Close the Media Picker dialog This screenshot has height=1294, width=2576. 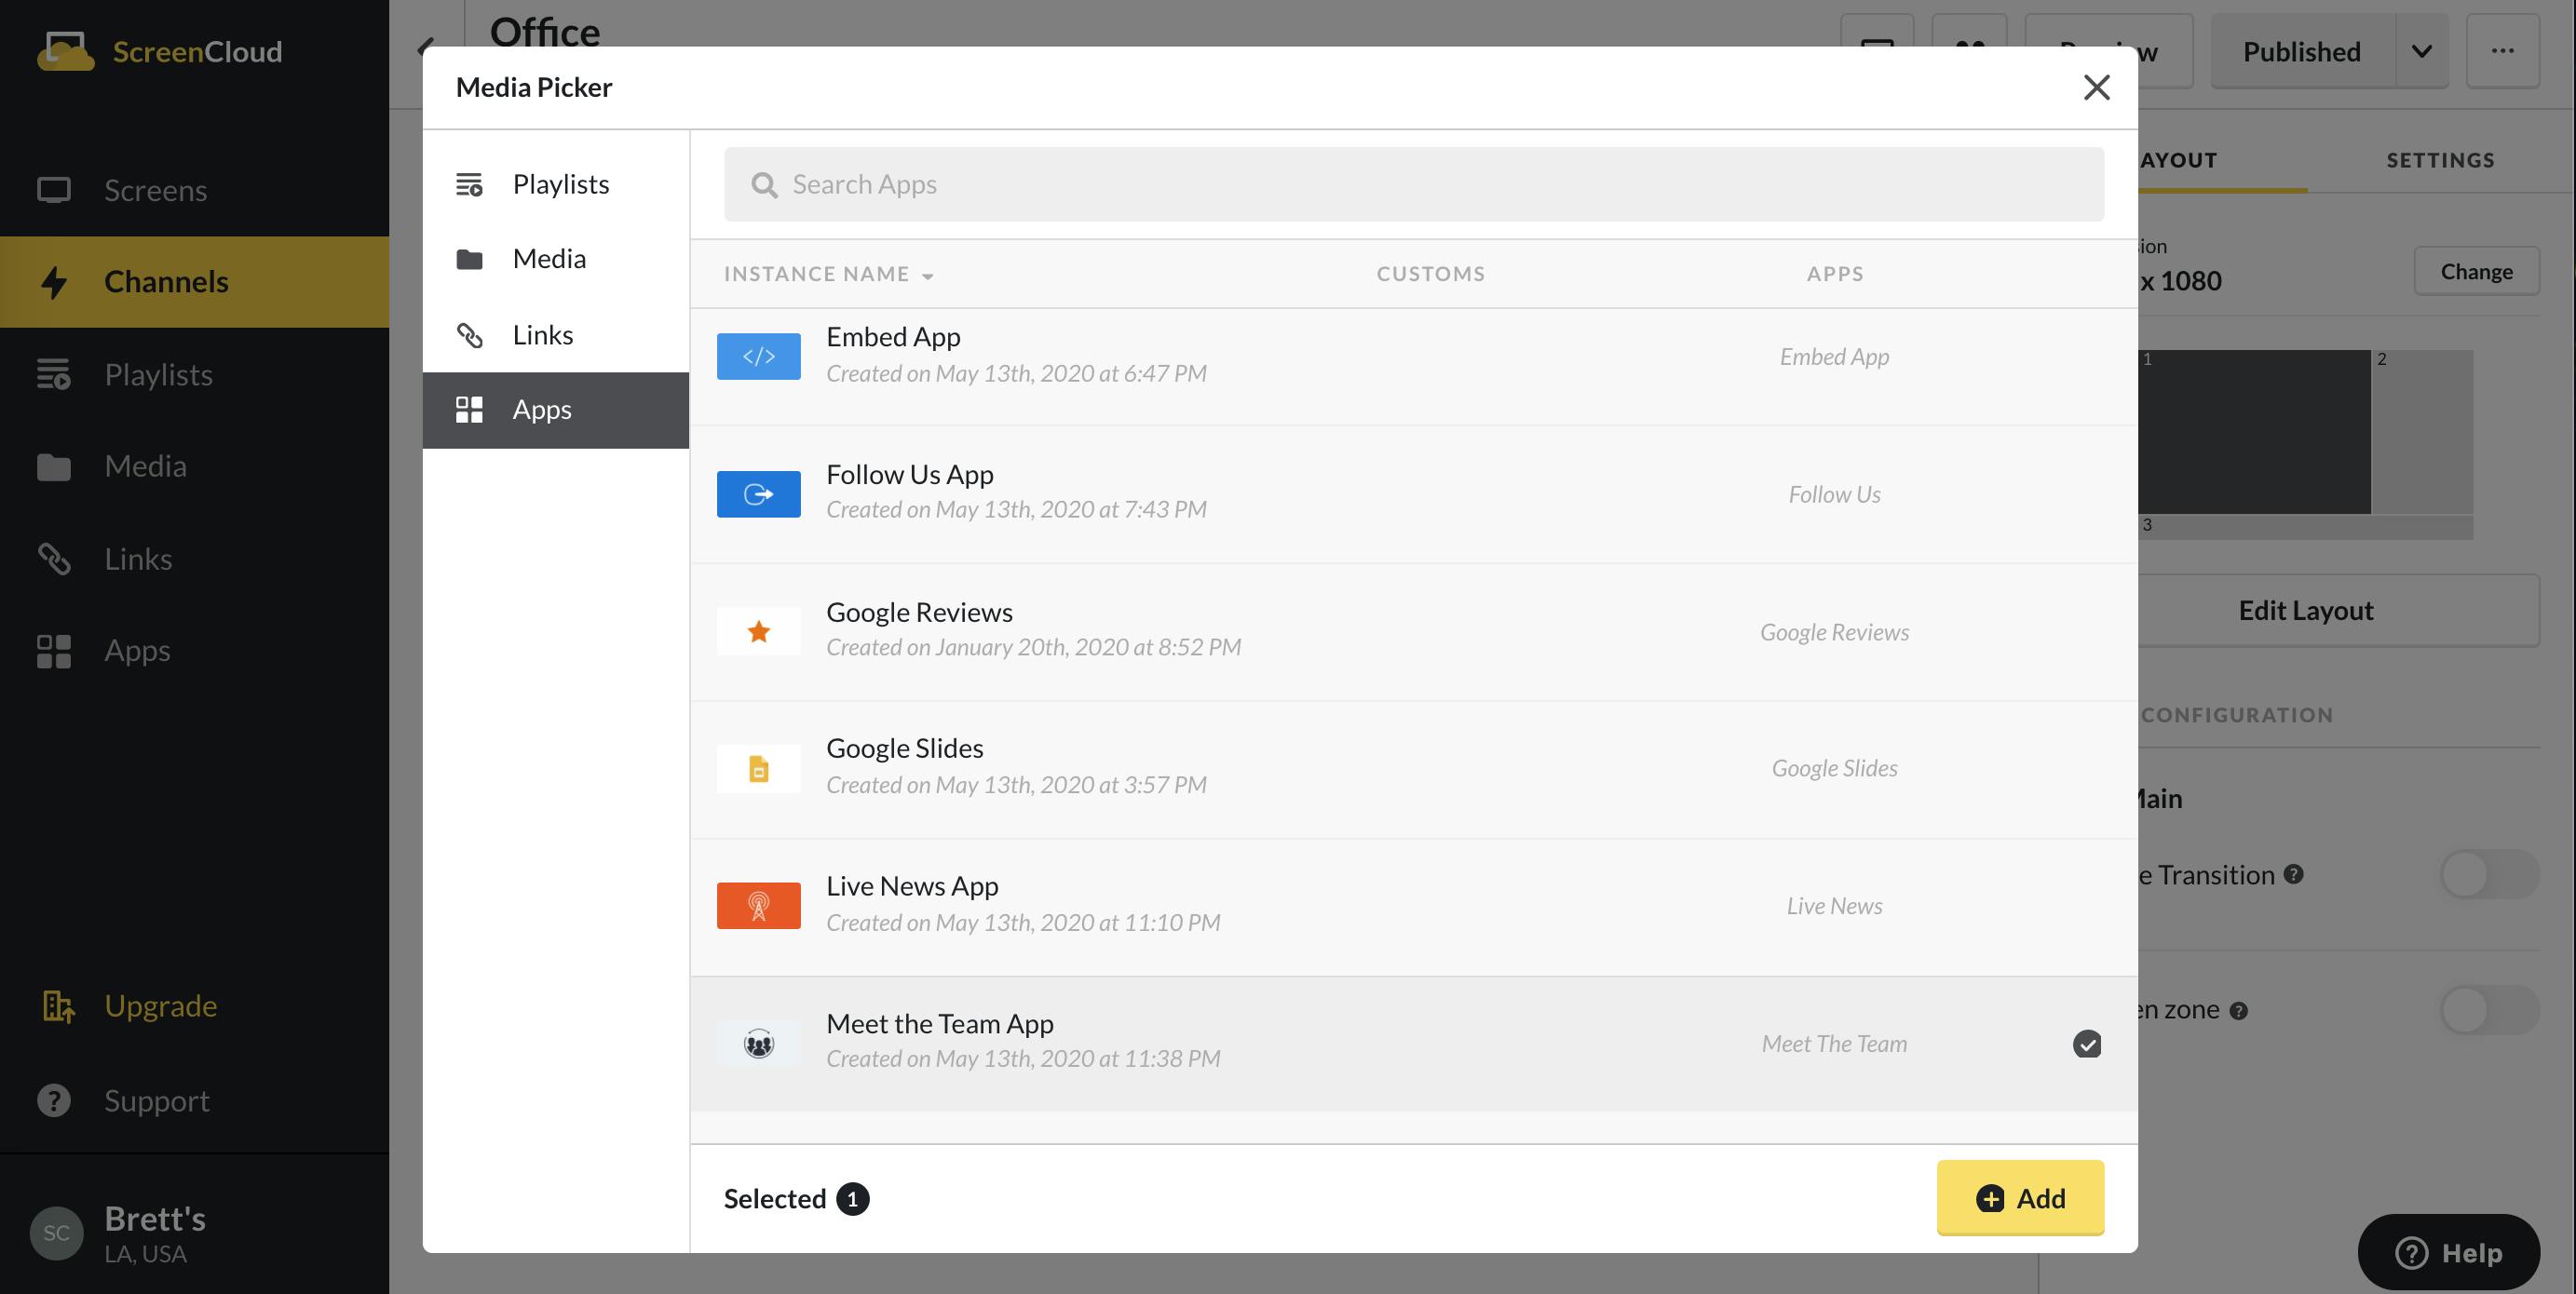click(2096, 88)
